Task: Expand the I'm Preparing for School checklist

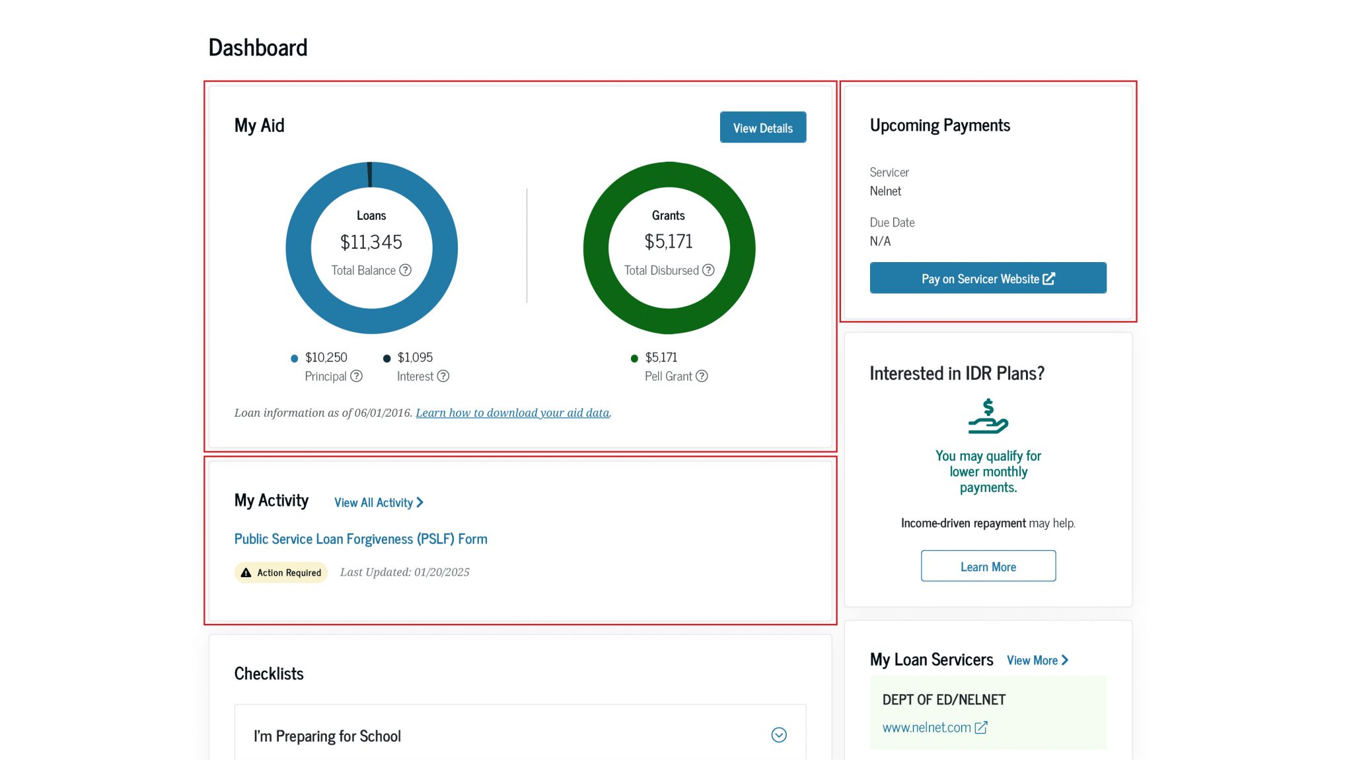Action: pyautogui.click(x=778, y=734)
